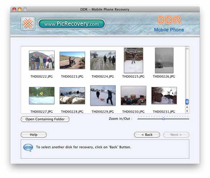Viewport: 210px width, 178px height.
Task: Click the blue vertical scrollbar thumb
Action: click(x=187, y=101)
